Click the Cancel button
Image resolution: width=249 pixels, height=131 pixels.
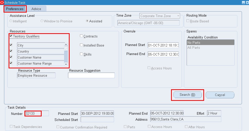(220, 95)
